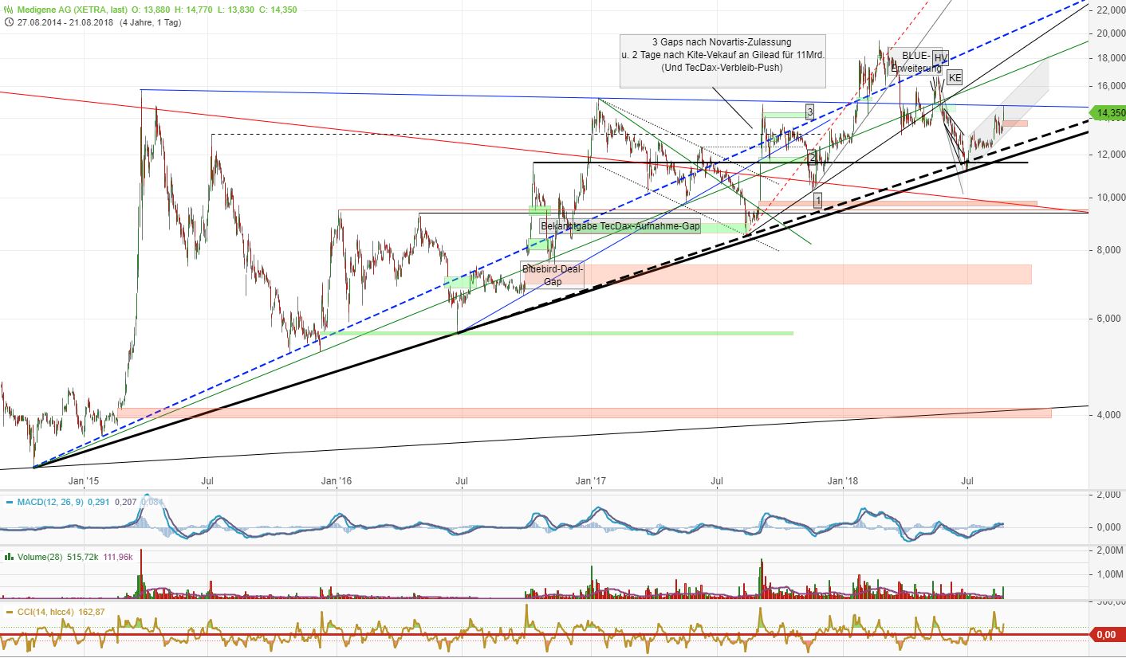Select the numbered gap marker 3
1126x658 pixels.
point(810,111)
